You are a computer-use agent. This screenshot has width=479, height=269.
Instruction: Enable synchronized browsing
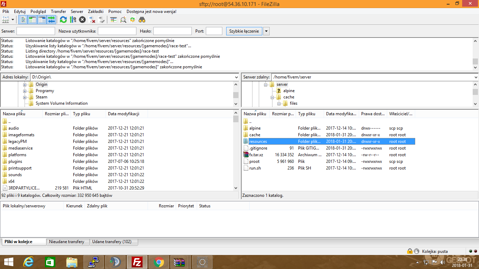point(133,20)
